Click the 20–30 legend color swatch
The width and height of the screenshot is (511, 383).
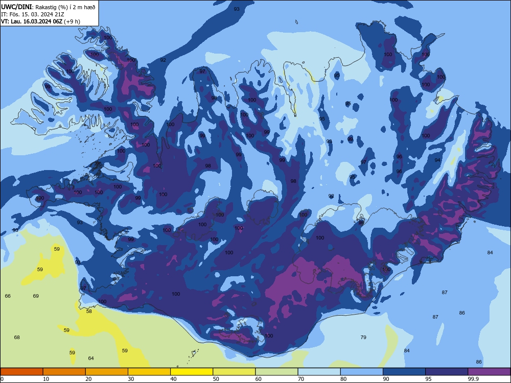pos(107,372)
